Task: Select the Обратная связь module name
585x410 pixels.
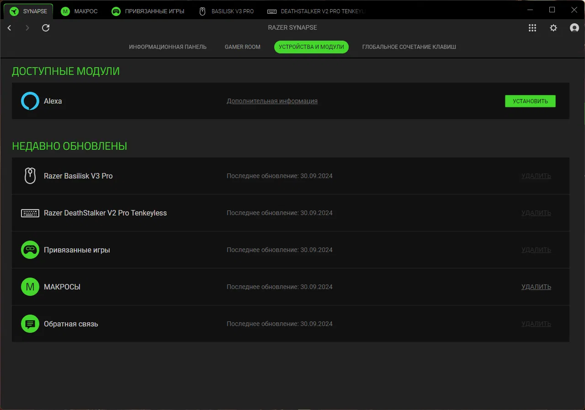Action: coord(71,324)
